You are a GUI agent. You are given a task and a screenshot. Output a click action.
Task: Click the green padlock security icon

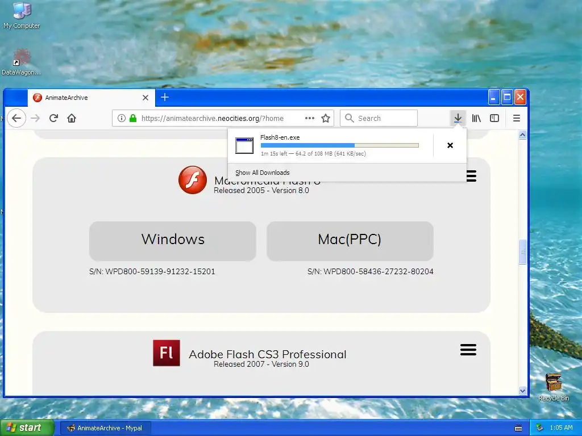(133, 118)
